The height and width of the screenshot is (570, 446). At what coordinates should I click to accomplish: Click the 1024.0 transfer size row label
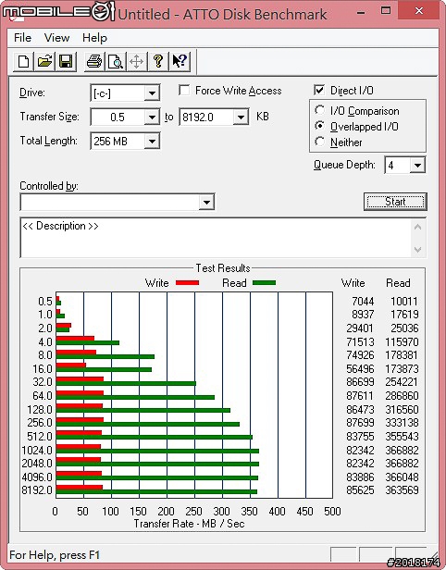point(37,451)
